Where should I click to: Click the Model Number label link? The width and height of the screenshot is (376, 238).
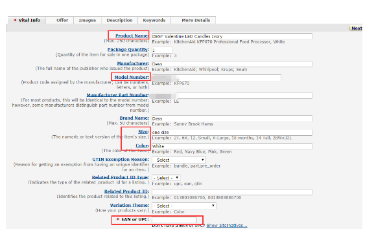132,77
